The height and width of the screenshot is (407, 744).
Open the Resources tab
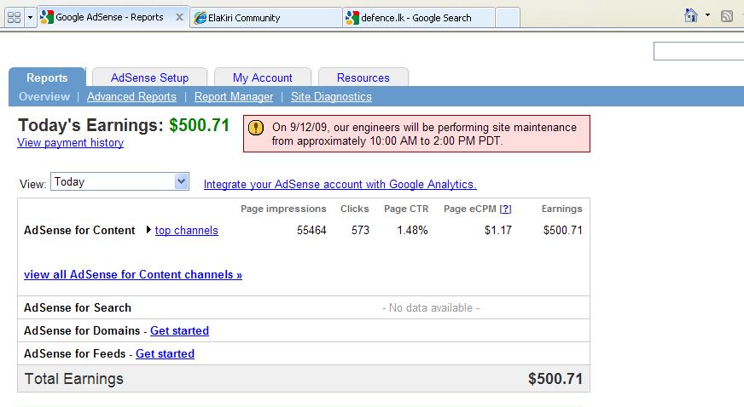click(363, 77)
